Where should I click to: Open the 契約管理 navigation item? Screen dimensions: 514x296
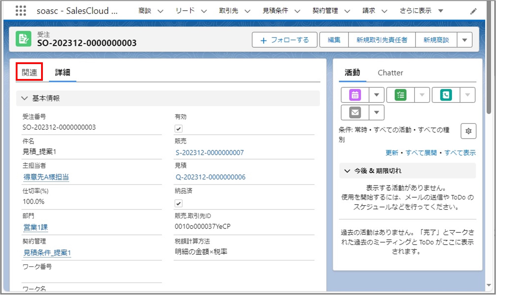(x=325, y=11)
